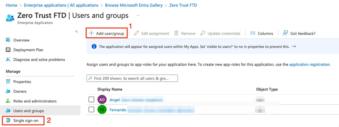Open the Fernando user link
The width and height of the screenshot is (339, 127).
click(118, 110)
